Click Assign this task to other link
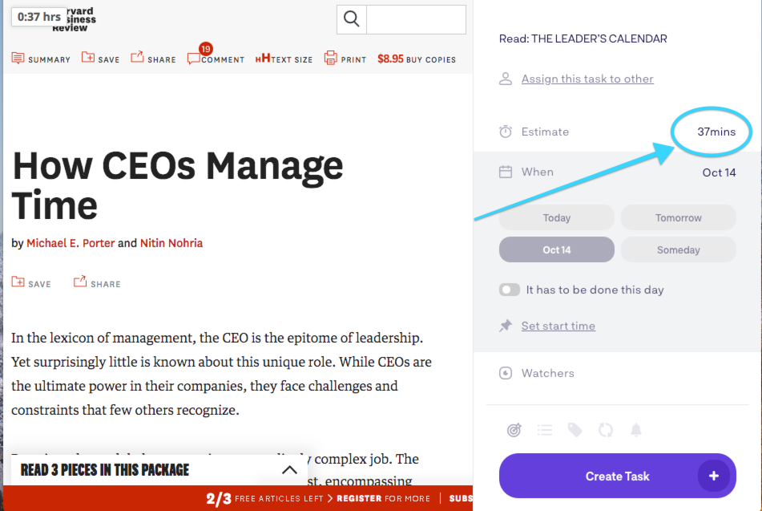 [x=587, y=79]
